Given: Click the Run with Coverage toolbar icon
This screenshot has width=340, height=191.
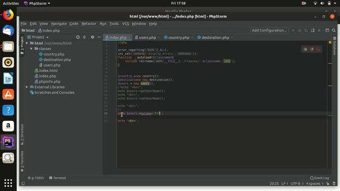Looking at the screenshot, I should click(306, 31).
